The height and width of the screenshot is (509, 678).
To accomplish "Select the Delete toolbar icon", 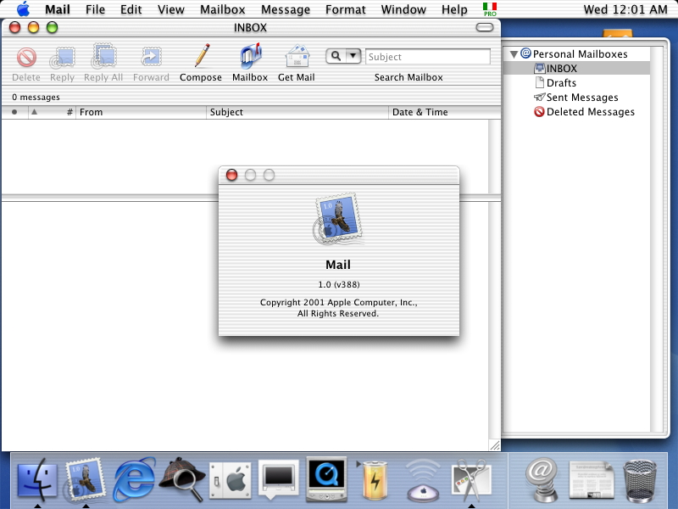I will [x=26, y=58].
